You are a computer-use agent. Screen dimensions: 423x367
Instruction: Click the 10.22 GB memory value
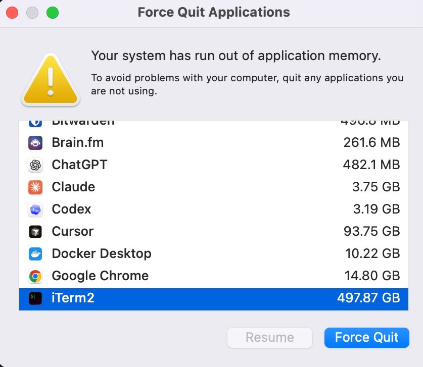(372, 253)
